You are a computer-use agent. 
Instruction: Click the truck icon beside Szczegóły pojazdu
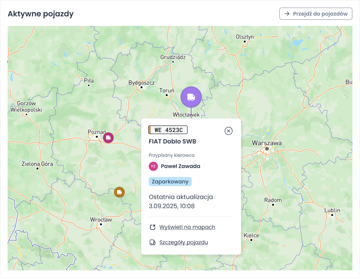click(x=153, y=242)
